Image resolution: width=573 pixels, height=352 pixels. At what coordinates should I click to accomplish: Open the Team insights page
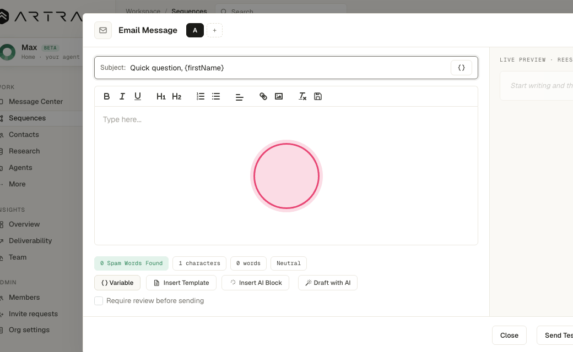click(x=18, y=257)
